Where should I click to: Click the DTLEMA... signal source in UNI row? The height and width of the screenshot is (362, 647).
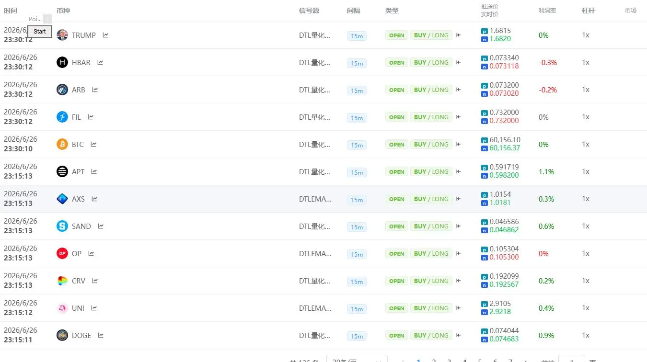point(315,308)
